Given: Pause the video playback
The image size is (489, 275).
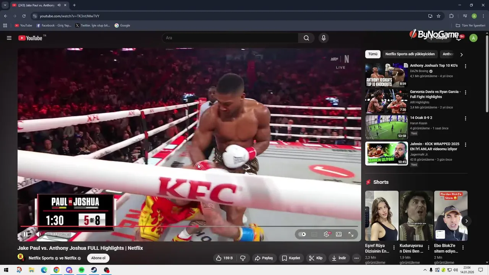Looking at the screenshot, I should point(26,234).
